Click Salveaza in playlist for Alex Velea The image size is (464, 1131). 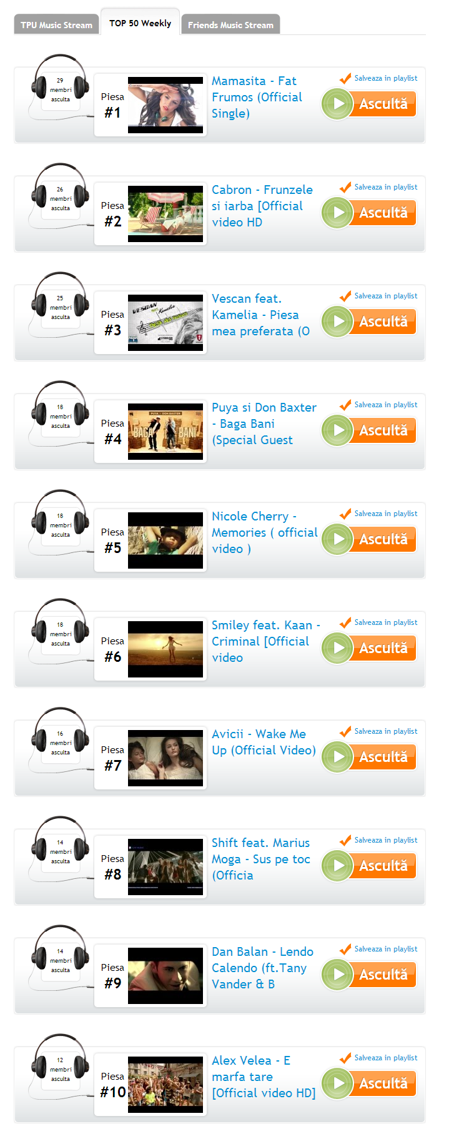[386, 1058]
